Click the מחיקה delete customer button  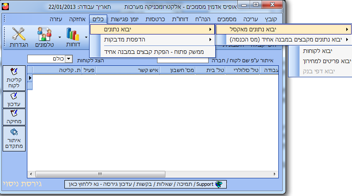point(14,117)
